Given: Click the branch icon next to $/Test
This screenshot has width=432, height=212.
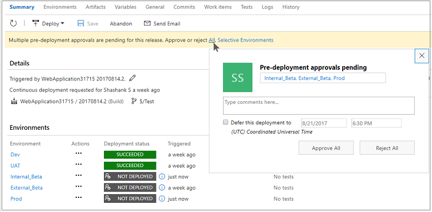Looking at the screenshot, I should (x=134, y=101).
